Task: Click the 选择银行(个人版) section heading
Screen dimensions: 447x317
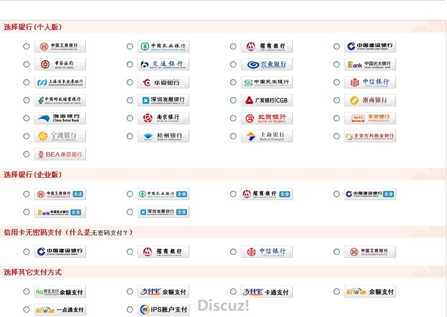Action: pos(33,27)
